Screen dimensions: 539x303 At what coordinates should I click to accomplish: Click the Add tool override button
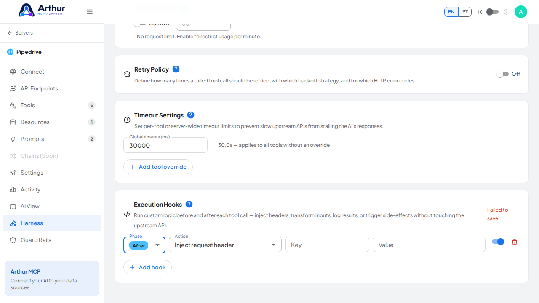(x=158, y=167)
